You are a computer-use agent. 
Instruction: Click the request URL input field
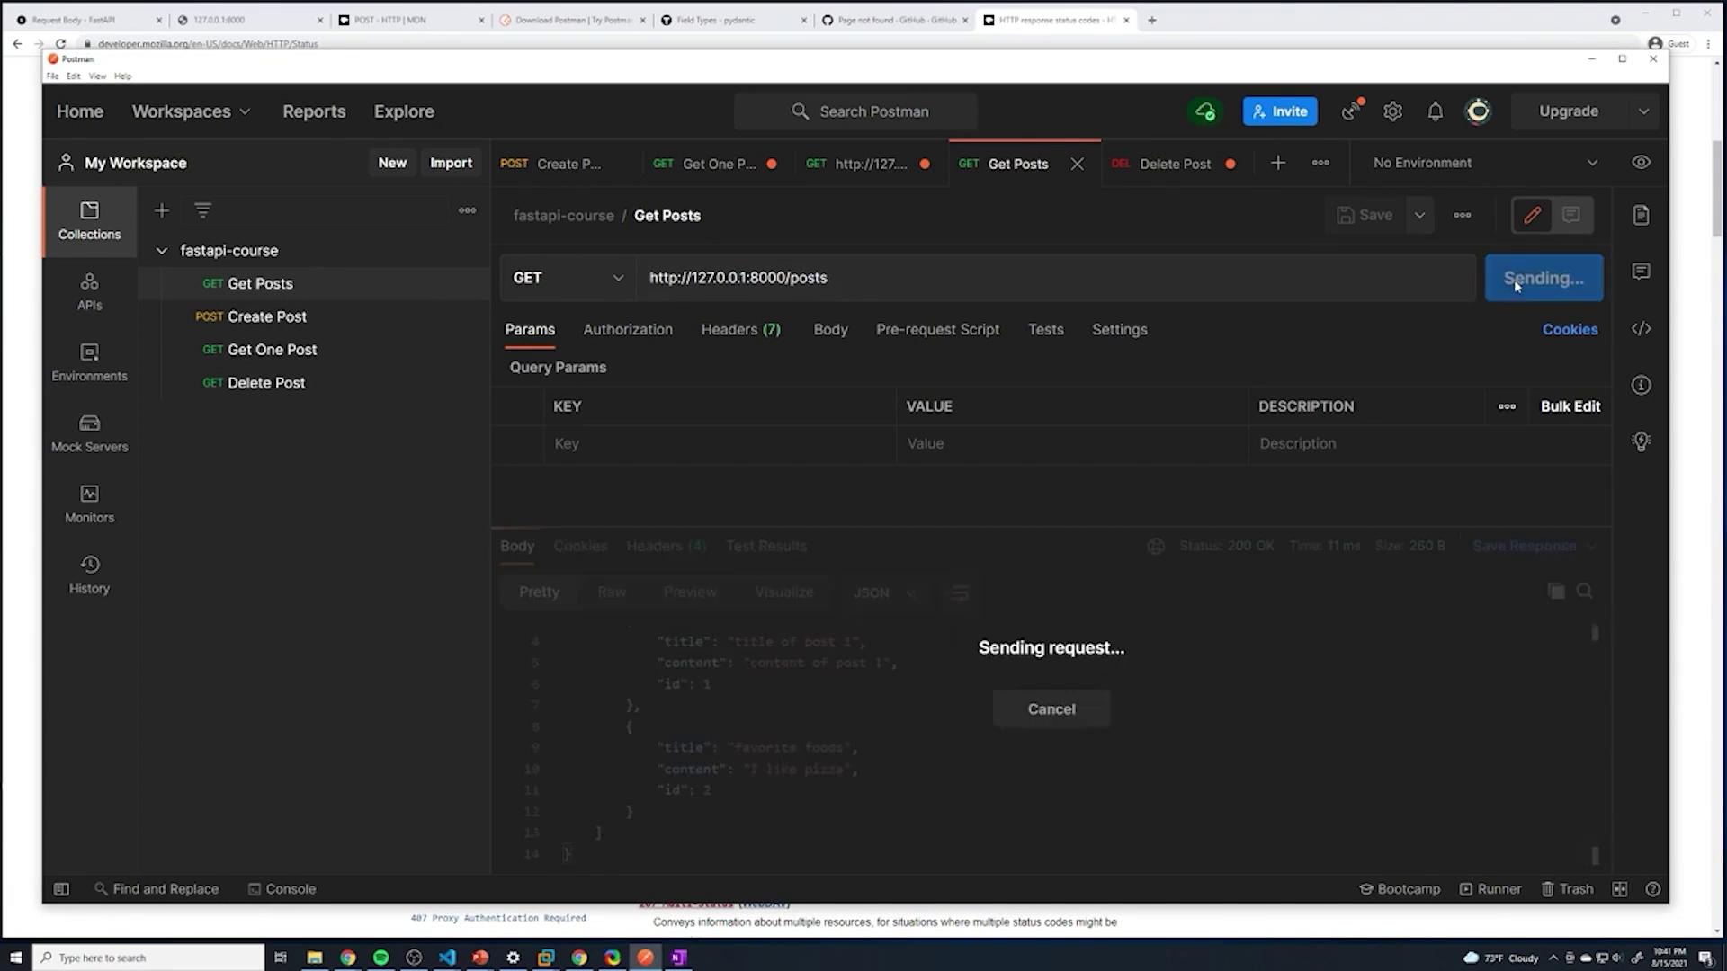click(x=1052, y=278)
